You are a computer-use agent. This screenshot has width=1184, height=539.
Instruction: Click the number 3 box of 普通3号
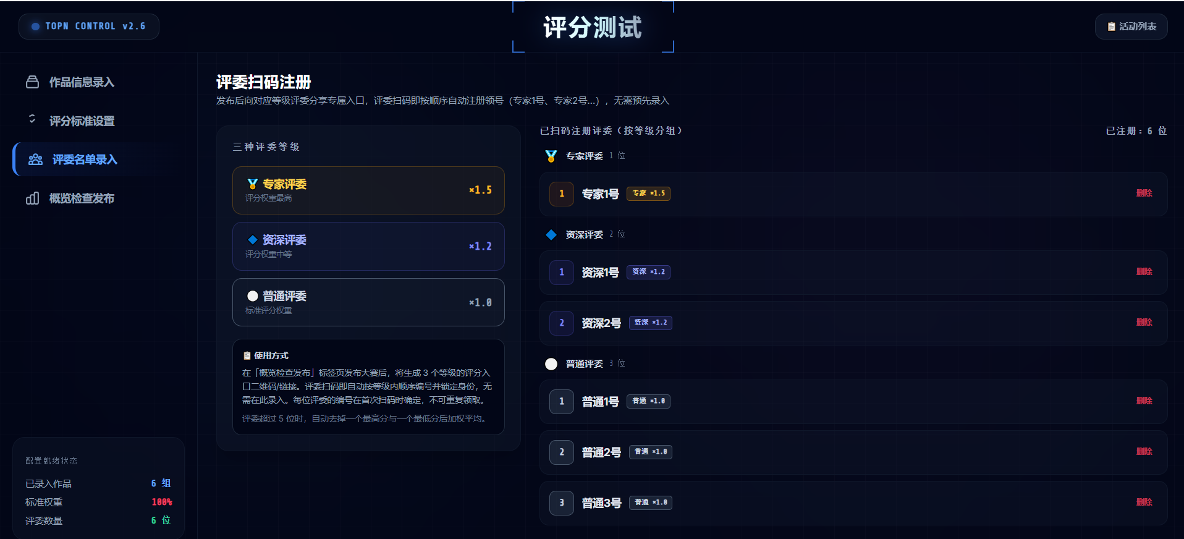(x=562, y=503)
